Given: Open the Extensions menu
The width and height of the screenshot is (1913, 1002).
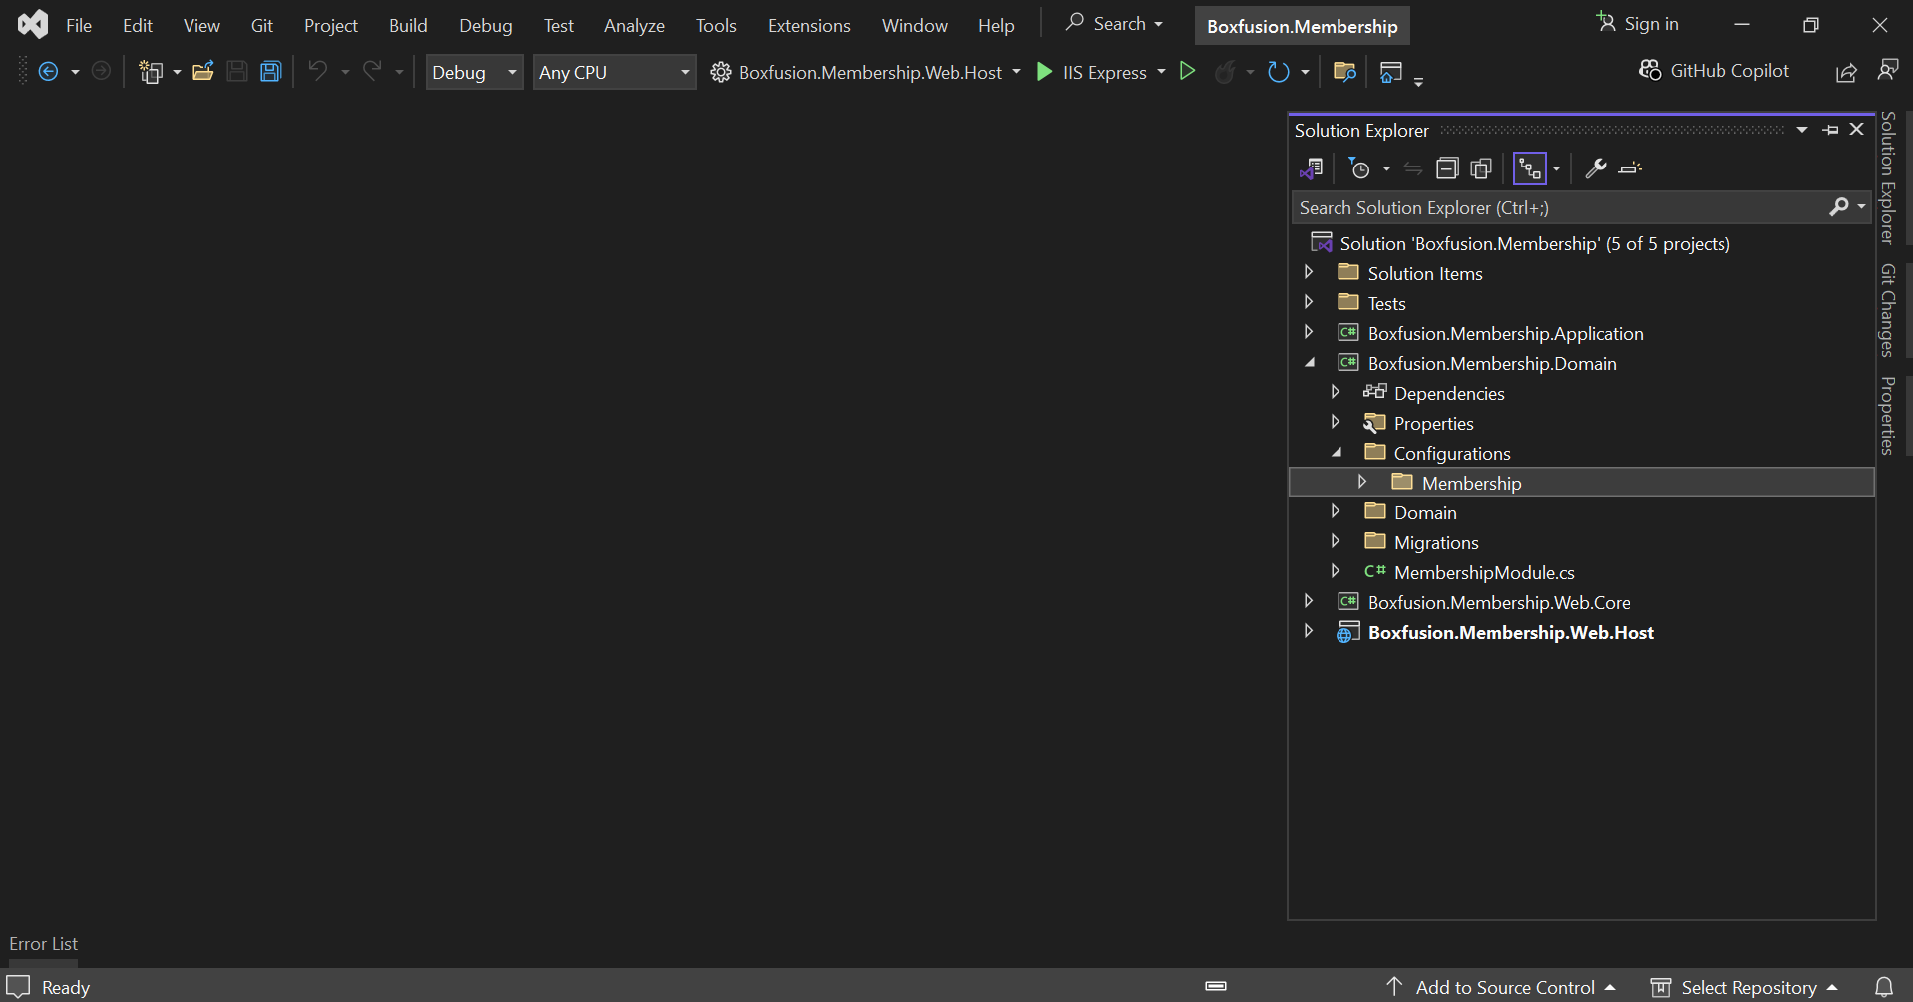Looking at the screenshot, I should coord(809,25).
